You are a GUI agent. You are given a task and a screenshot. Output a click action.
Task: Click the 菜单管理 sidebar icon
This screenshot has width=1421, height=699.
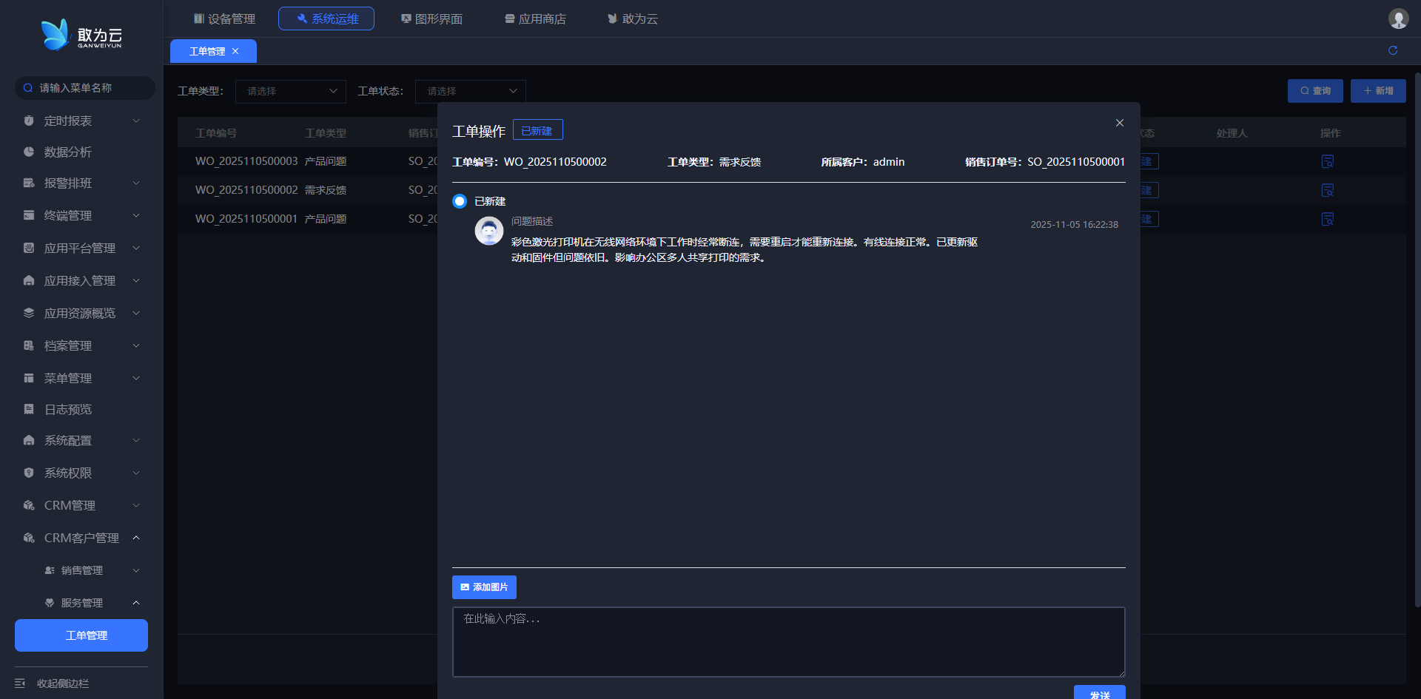tap(29, 378)
